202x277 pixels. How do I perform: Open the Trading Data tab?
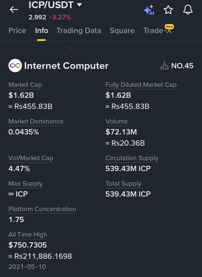click(x=79, y=31)
